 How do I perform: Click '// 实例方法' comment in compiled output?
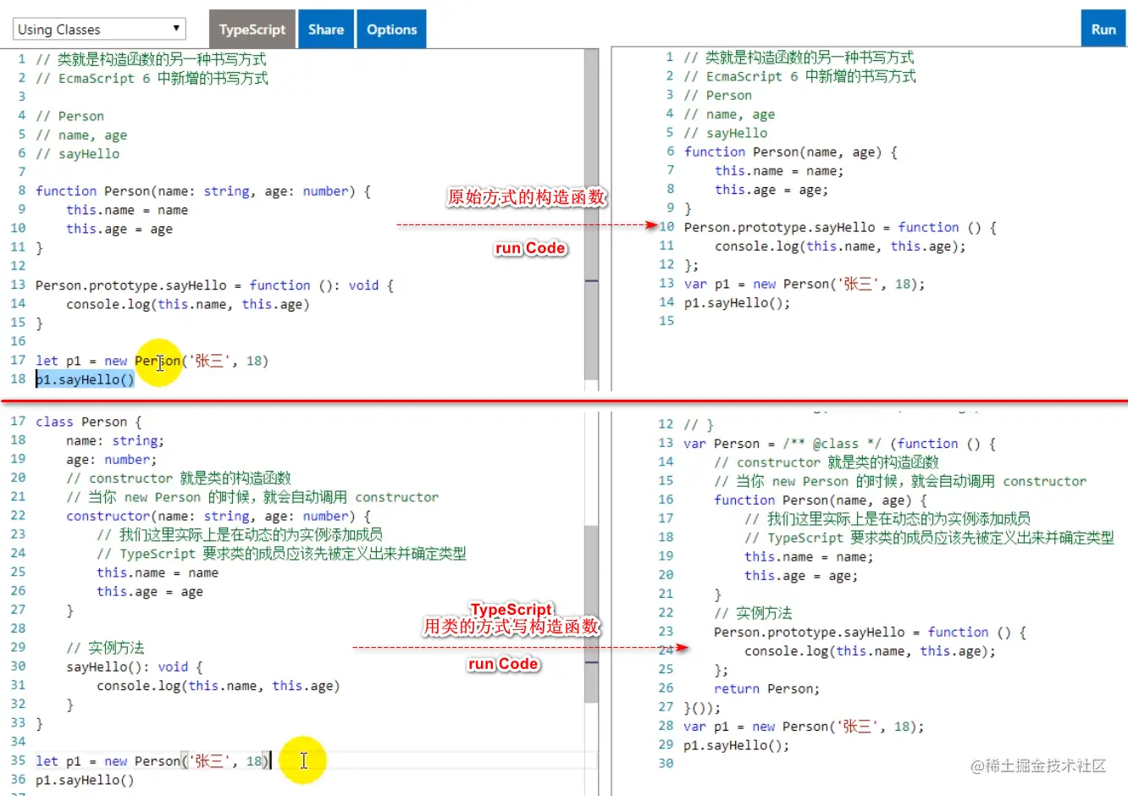click(753, 613)
